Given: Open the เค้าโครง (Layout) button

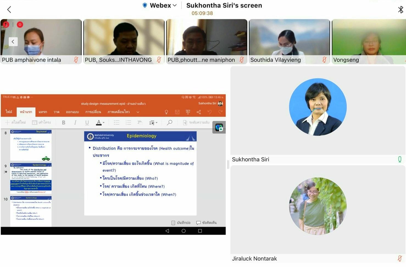Looking at the screenshot, I should pos(41,122).
